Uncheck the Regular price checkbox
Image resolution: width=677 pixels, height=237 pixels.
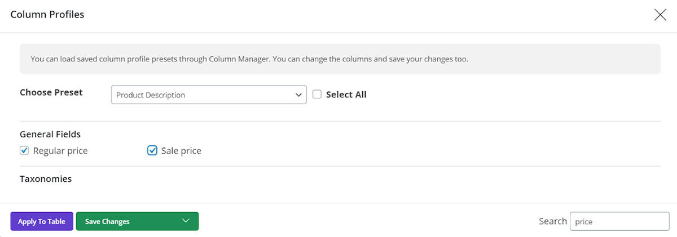coord(24,150)
